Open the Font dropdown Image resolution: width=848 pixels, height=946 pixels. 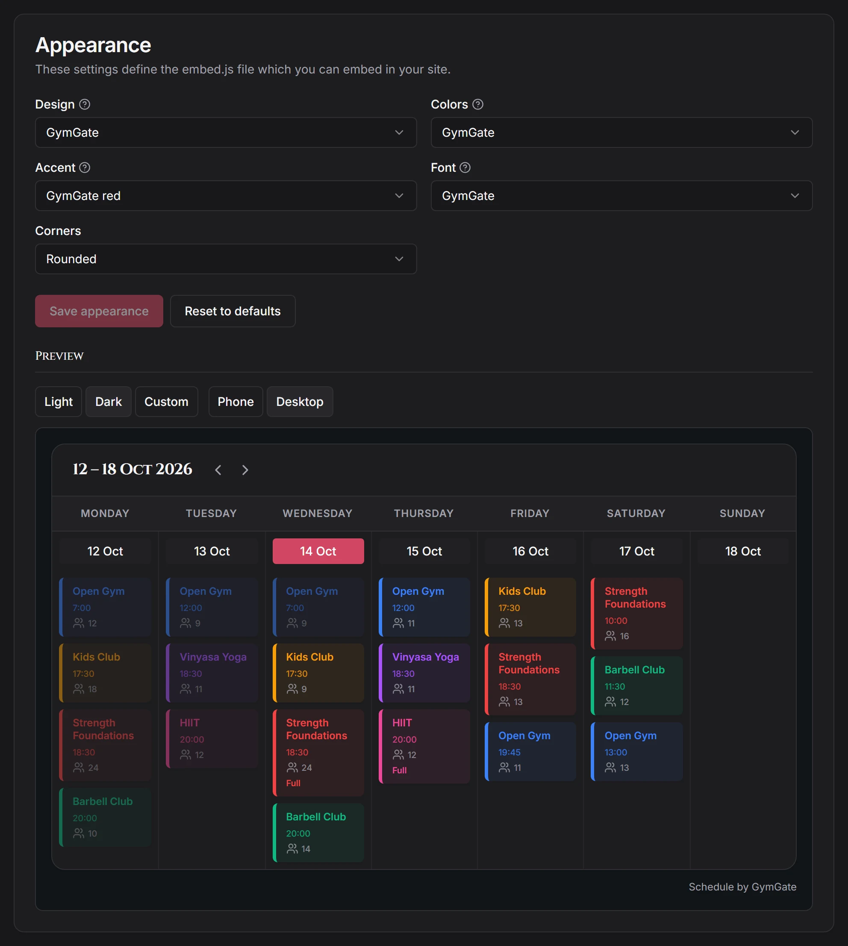pos(621,196)
